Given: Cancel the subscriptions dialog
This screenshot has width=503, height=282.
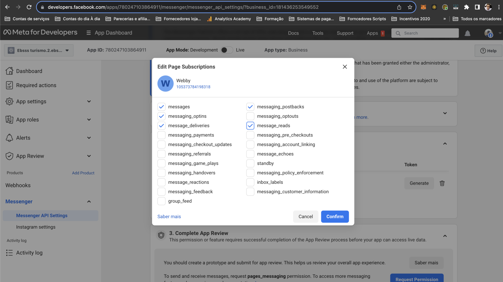Looking at the screenshot, I should point(305,216).
